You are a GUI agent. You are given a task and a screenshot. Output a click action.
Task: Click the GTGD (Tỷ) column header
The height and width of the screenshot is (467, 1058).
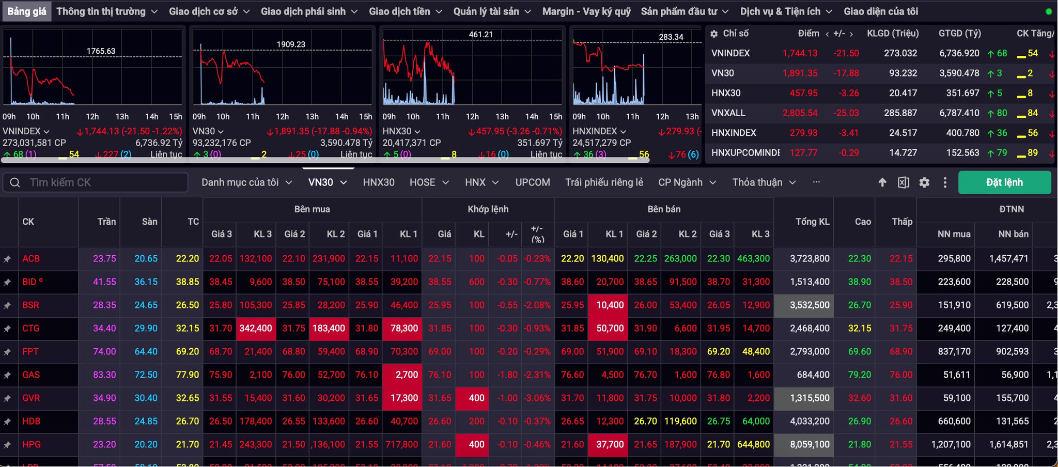(959, 34)
